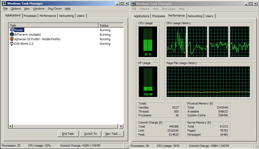Click Kernel Memory Nonpaged 18480

(x=224, y=134)
